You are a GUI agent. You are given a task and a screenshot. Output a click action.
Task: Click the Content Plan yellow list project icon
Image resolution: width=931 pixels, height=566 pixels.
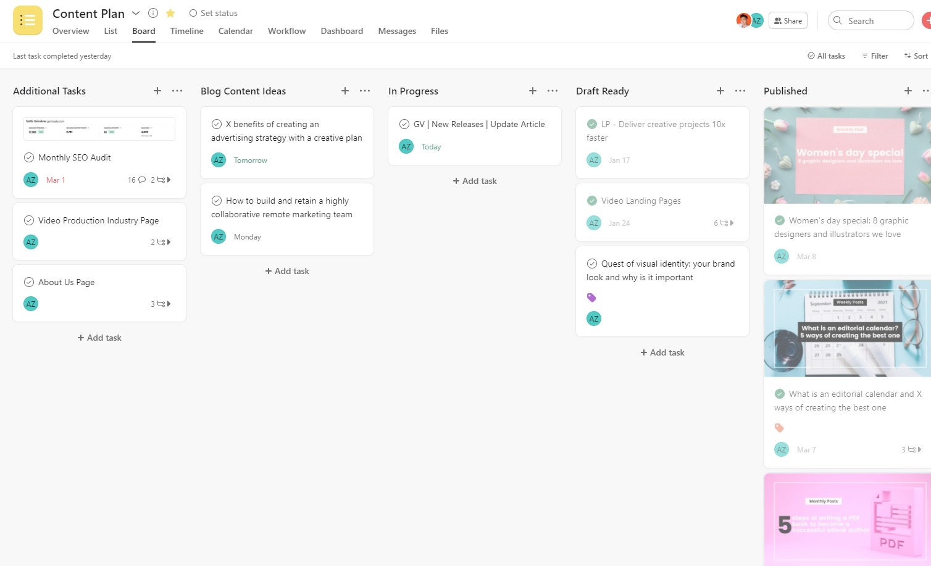pos(28,20)
